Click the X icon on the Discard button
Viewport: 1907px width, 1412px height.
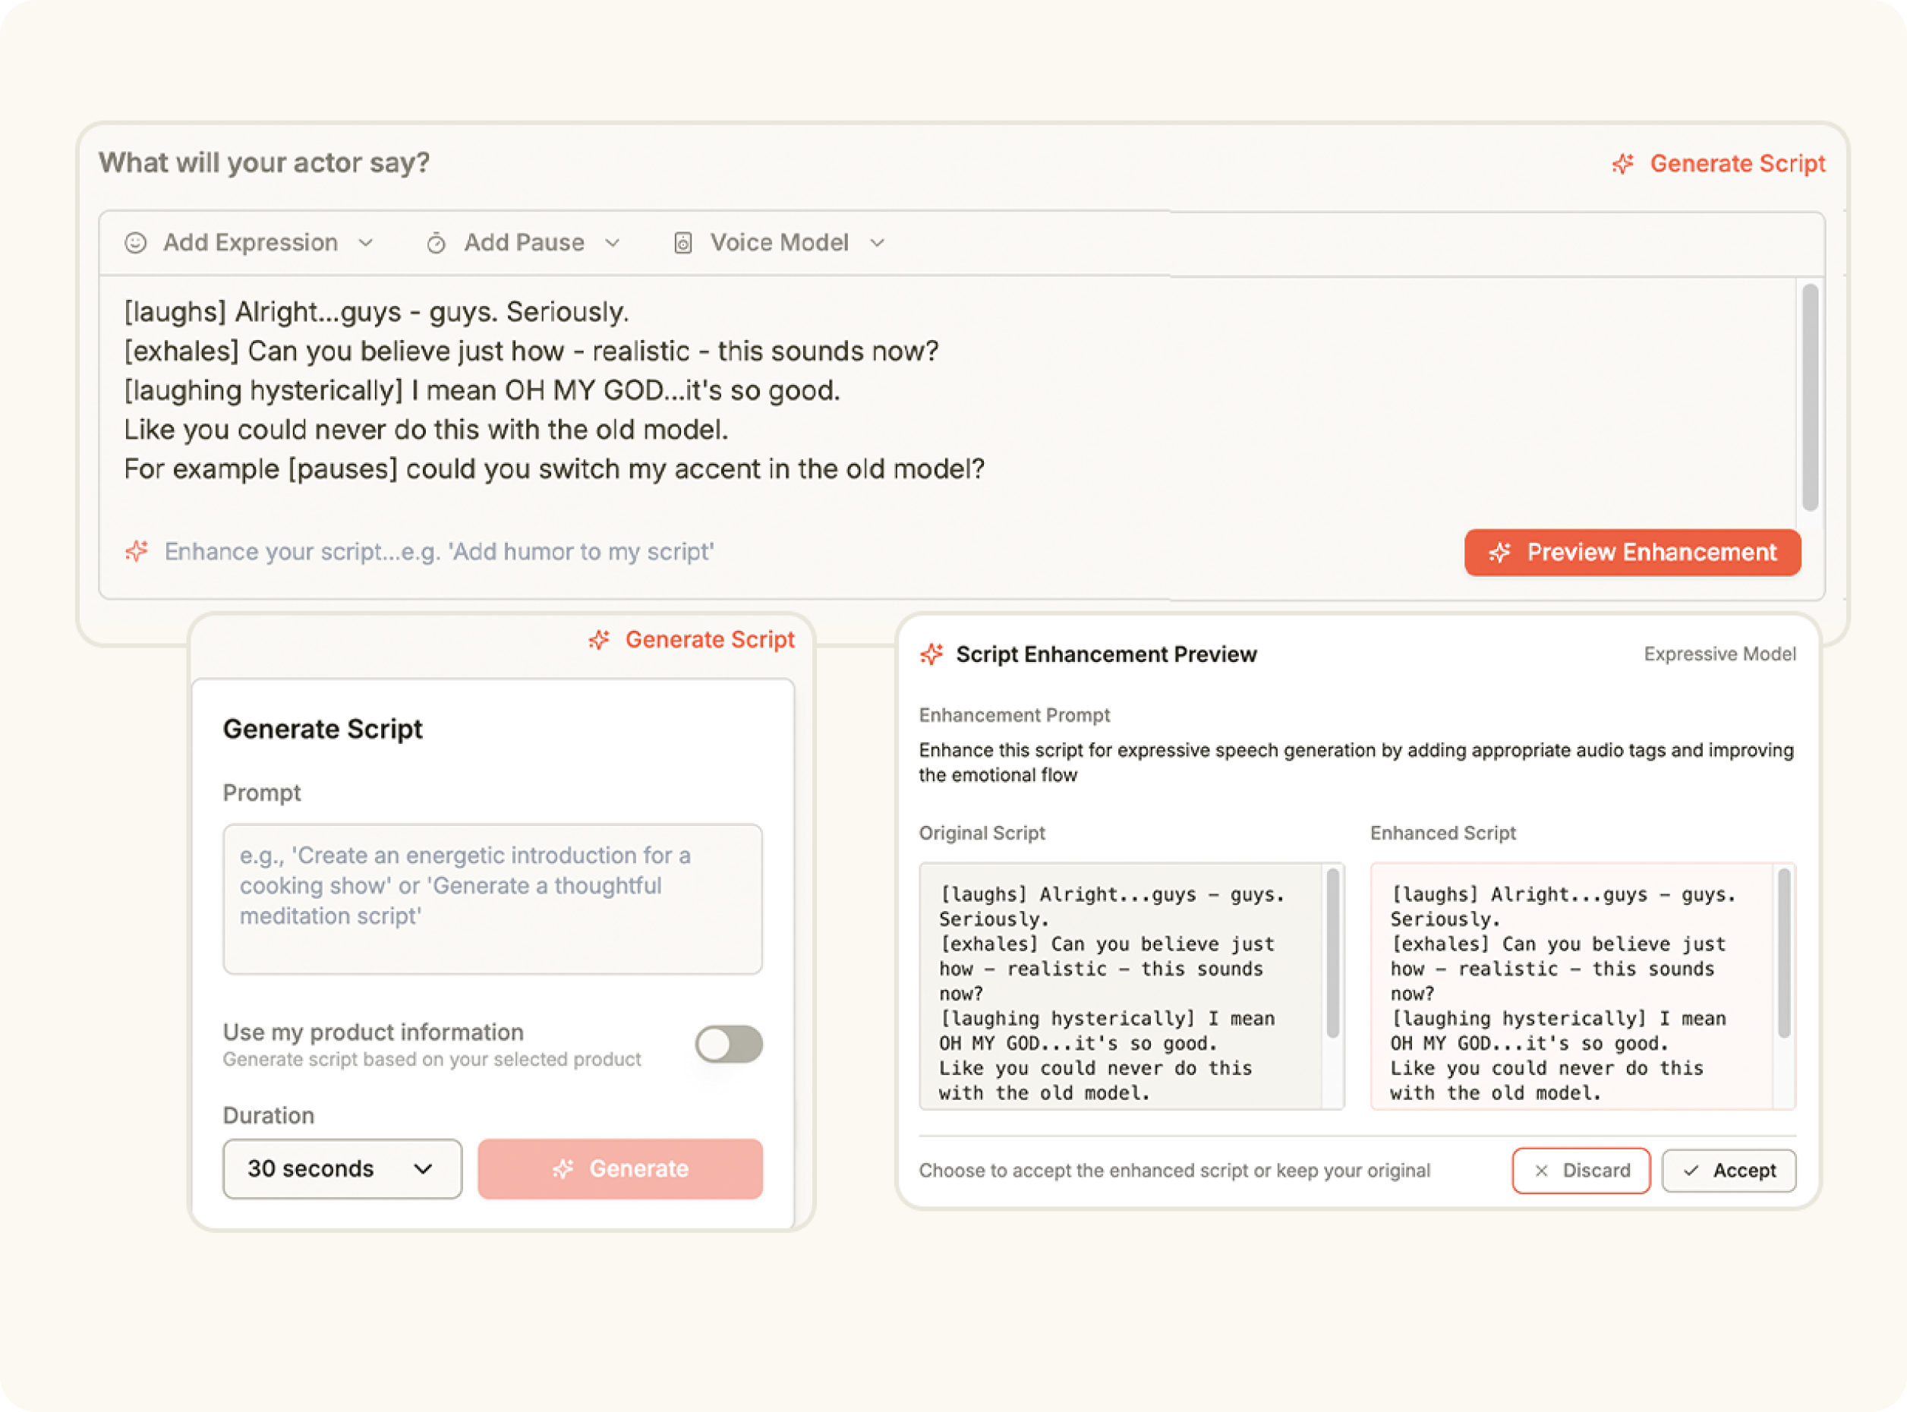[1540, 1171]
